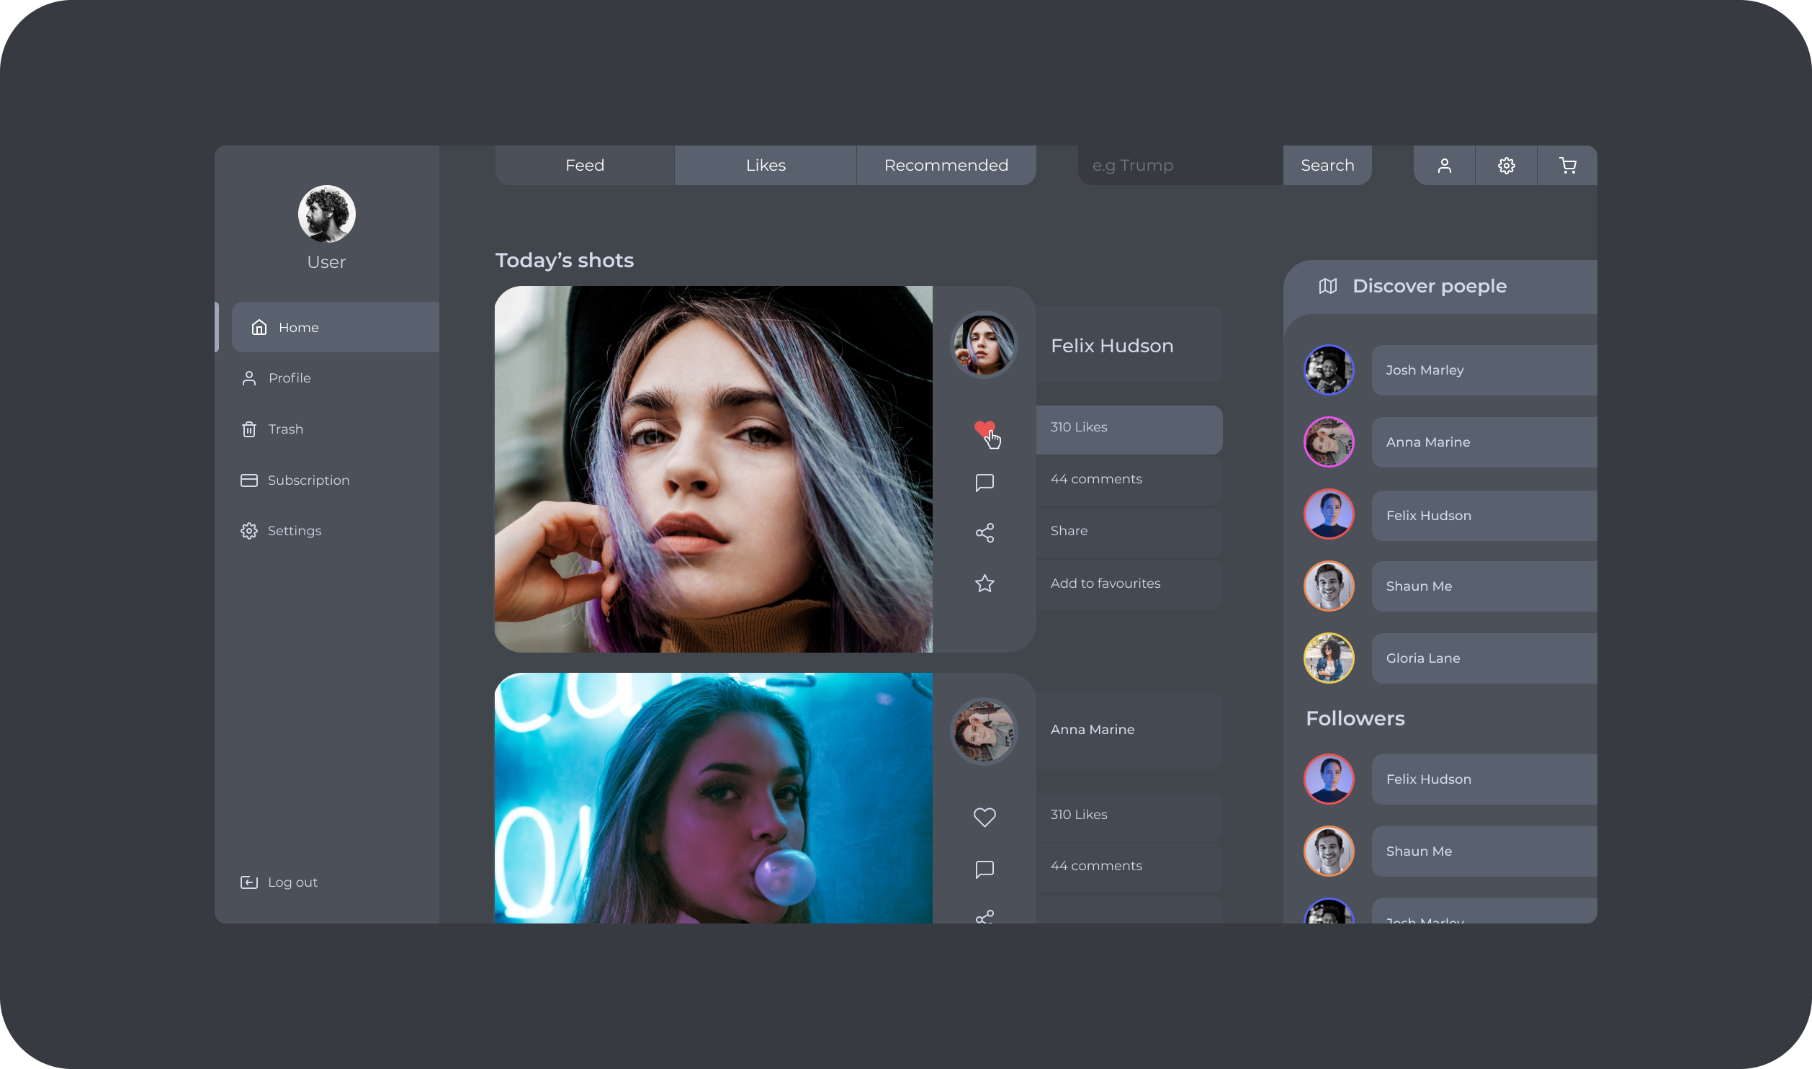
Task: Click Josh Marley's avatar in Discover people
Action: (x=1329, y=370)
